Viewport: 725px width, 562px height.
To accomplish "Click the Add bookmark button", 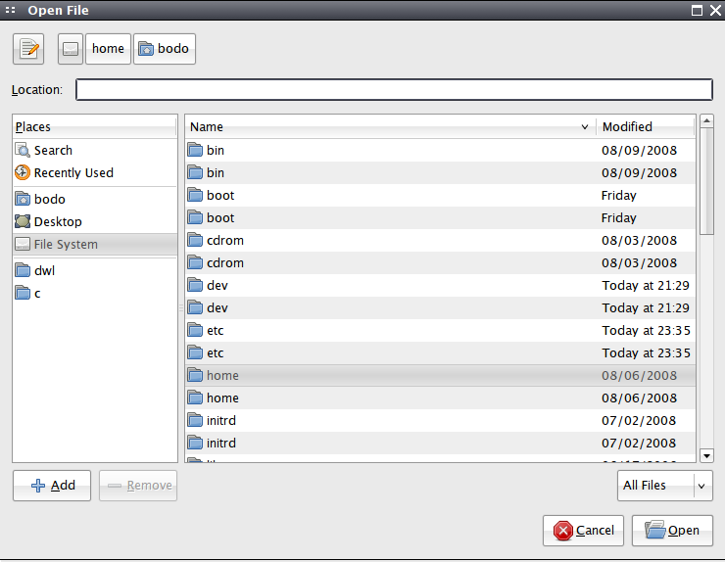I will tap(52, 486).
